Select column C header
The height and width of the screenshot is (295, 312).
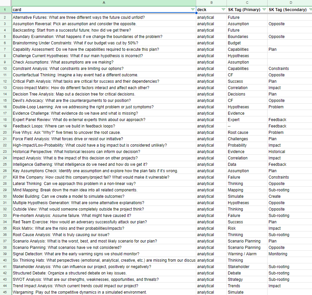247,3
